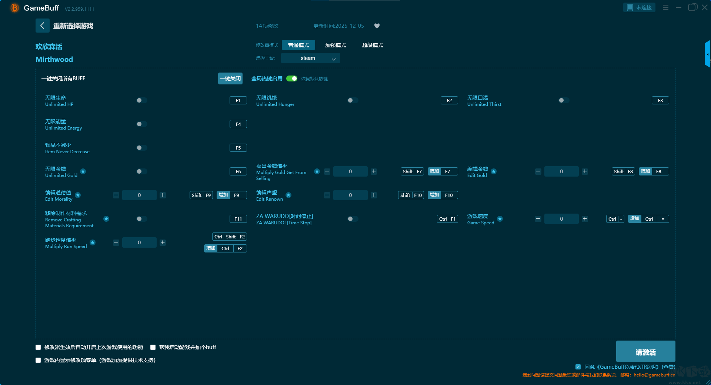Open the steam platform dropdown
Viewport: 711px width, 385px height.
pos(310,58)
